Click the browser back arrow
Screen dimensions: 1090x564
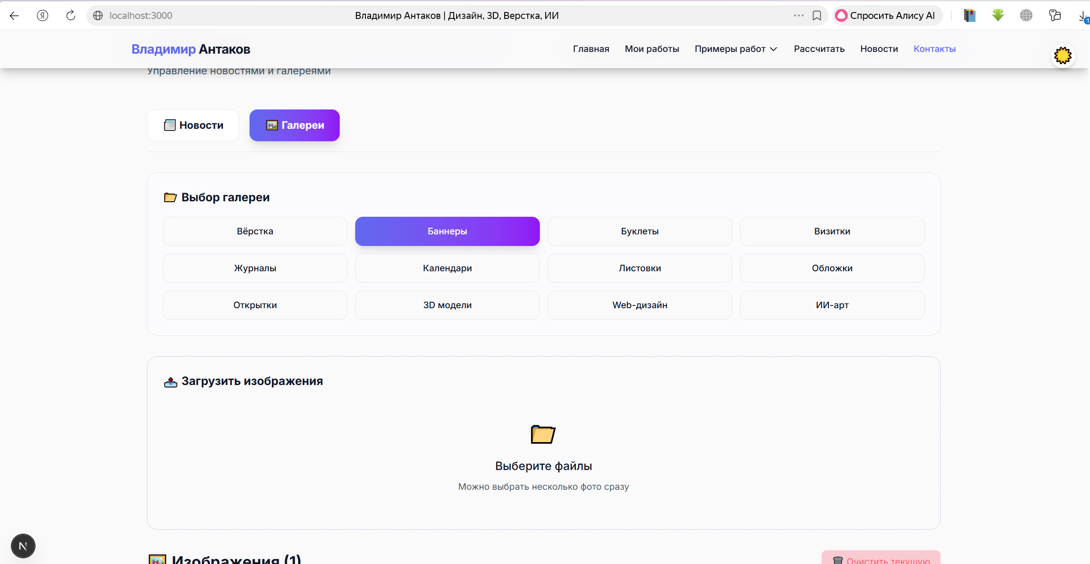click(x=14, y=16)
